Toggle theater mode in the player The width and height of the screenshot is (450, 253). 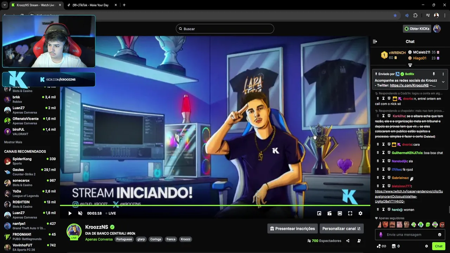[340, 213]
